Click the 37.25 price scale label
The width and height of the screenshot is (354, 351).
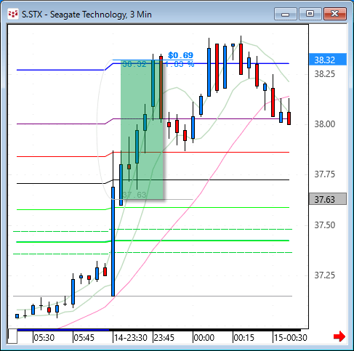325,275
